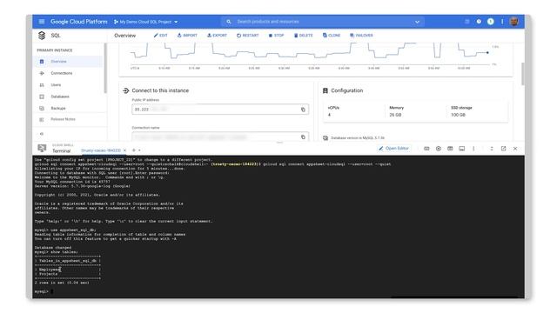The image size is (557, 313).
Task: Close the Cloud Shell panel
Action: [515, 149]
